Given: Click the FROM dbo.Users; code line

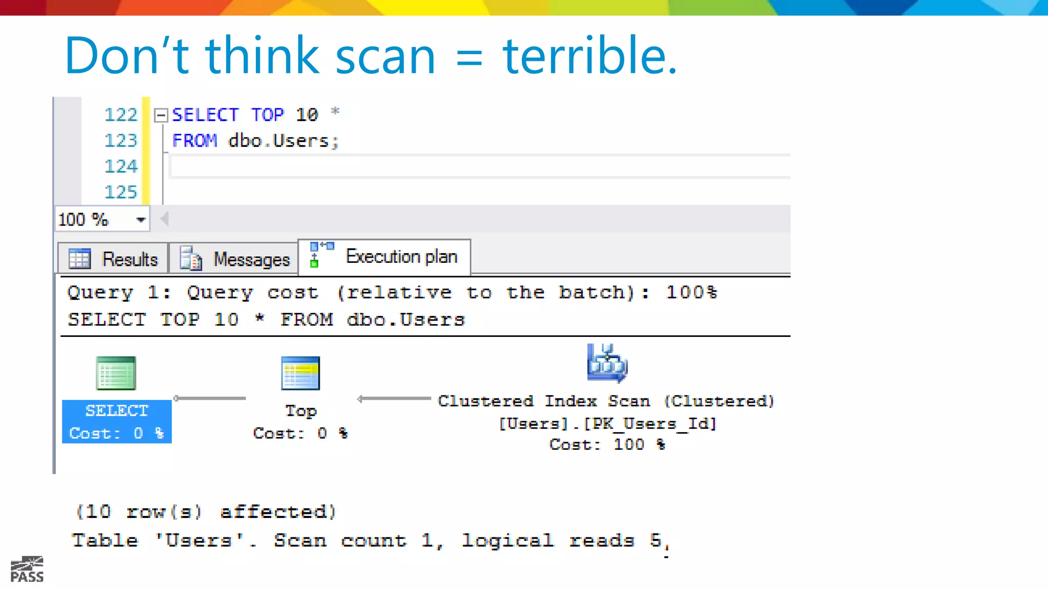Looking at the screenshot, I should coord(255,141).
